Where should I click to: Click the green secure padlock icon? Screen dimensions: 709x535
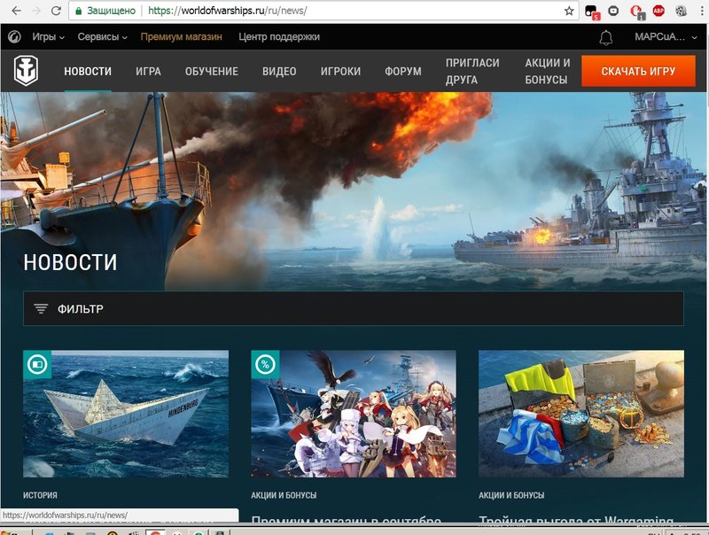click(x=79, y=11)
